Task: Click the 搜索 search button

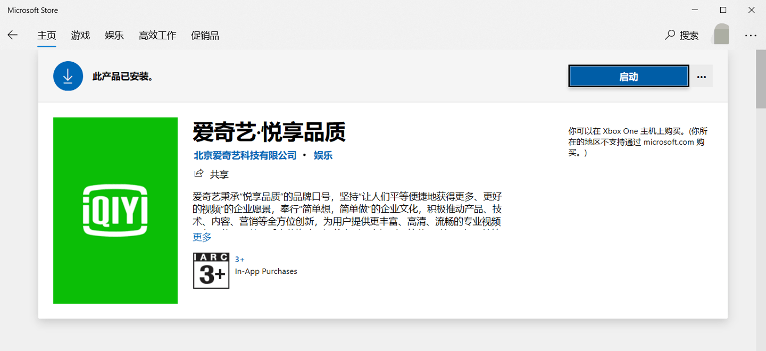Action: (682, 36)
